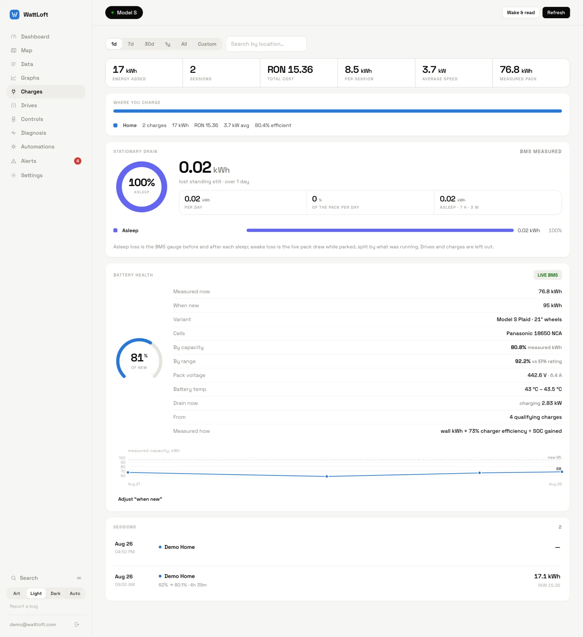Click the Asleep purple drain bar
The height and width of the screenshot is (637, 583).
(380, 230)
